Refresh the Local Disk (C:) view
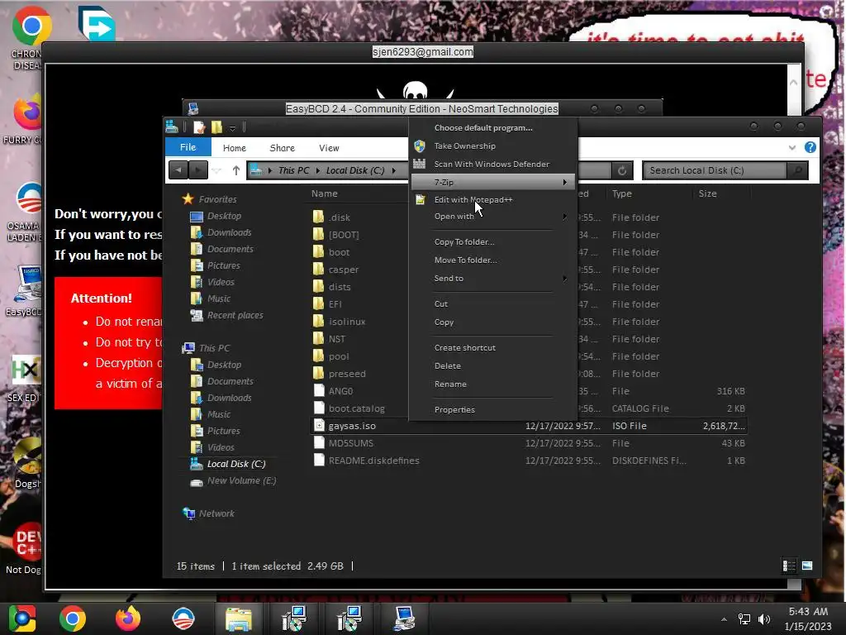This screenshot has width=846, height=635. pyautogui.click(x=621, y=170)
